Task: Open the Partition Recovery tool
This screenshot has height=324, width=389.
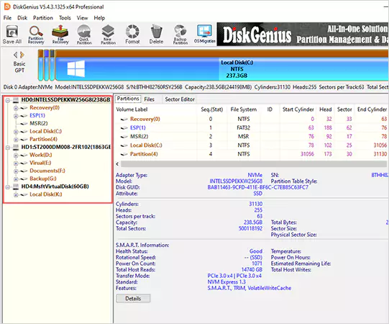Action: [x=36, y=35]
